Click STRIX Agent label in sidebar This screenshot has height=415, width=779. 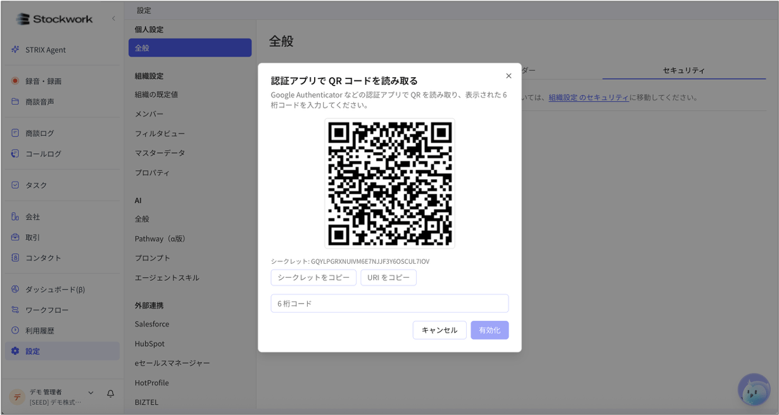point(46,50)
